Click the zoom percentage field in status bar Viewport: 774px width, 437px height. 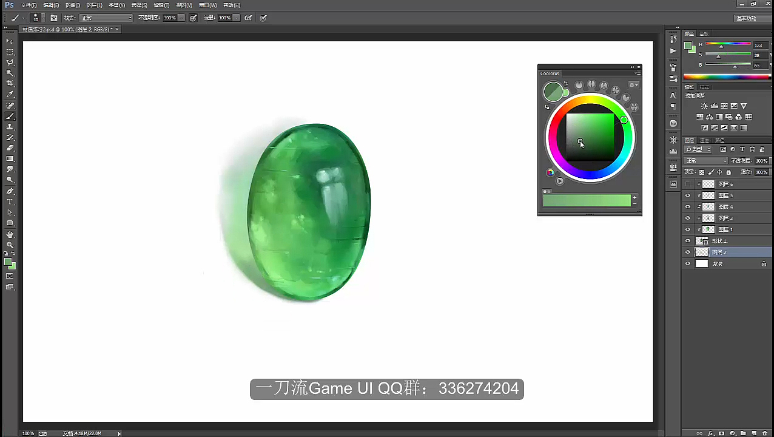(28, 433)
